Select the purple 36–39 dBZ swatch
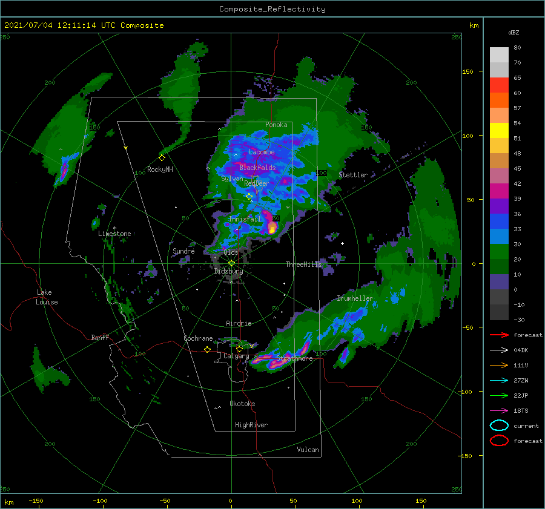 coord(499,206)
